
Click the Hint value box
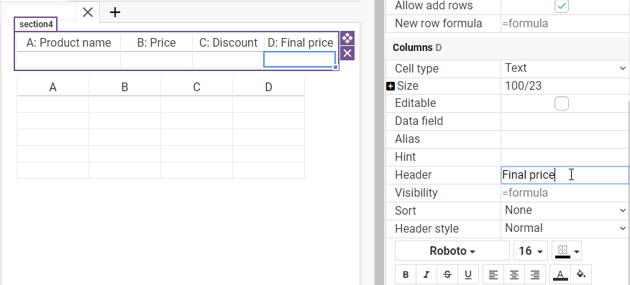tap(565, 156)
